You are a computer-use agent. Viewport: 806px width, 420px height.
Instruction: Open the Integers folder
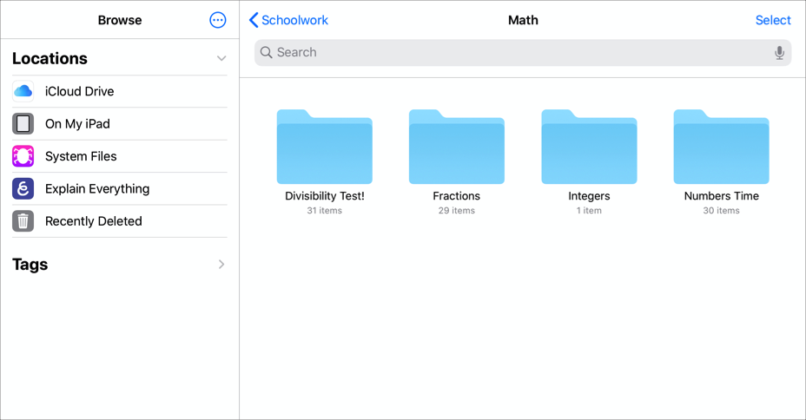pos(589,147)
